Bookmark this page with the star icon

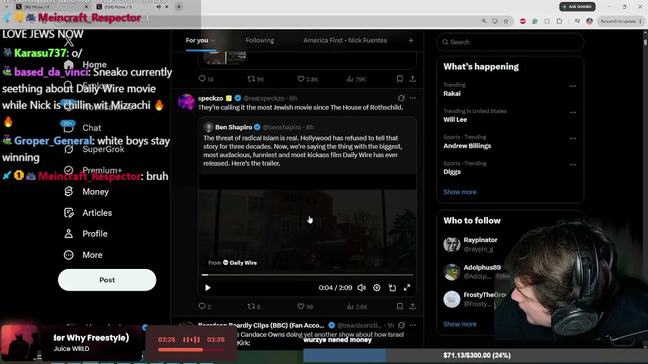(x=506, y=21)
